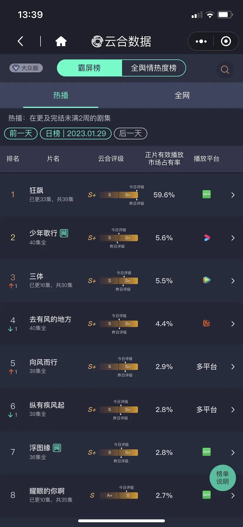
Task: Open the three-dots more menu
Action: click(x=201, y=41)
